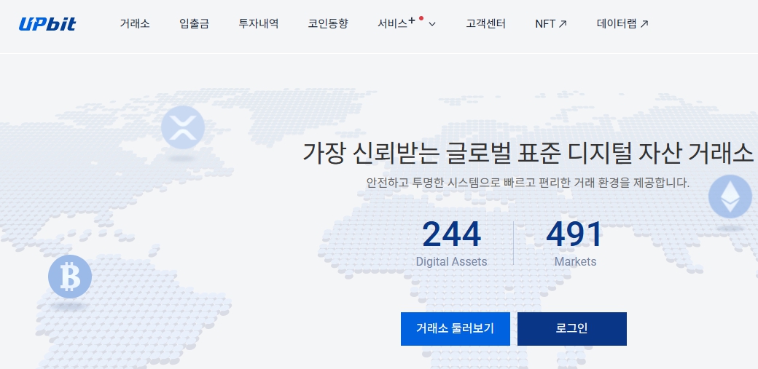Click the 거래소 둘러보기 button

pos(456,329)
